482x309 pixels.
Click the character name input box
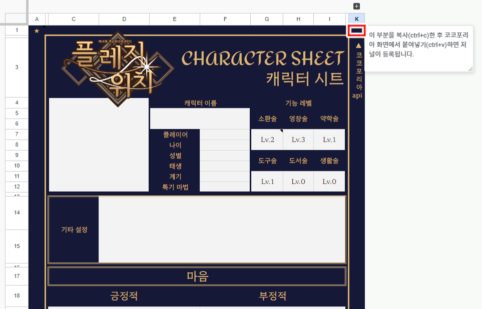[x=200, y=118]
